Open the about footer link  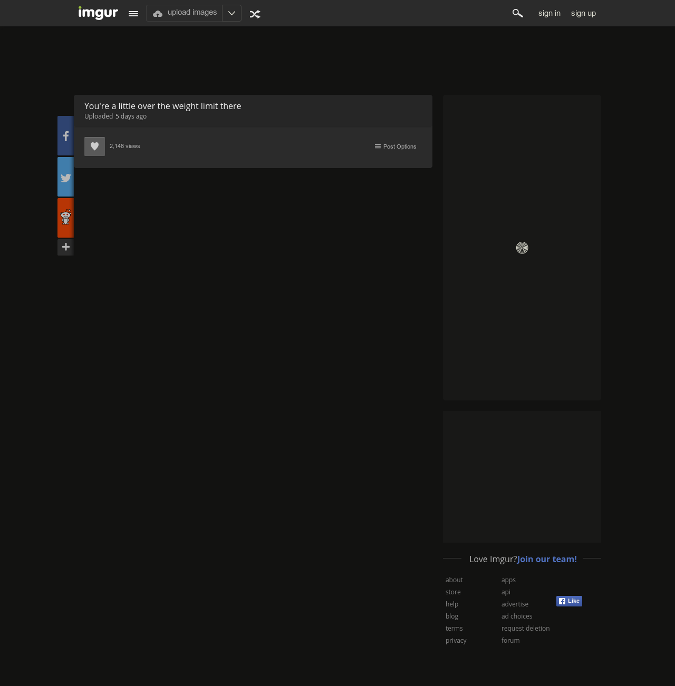(x=454, y=580)
